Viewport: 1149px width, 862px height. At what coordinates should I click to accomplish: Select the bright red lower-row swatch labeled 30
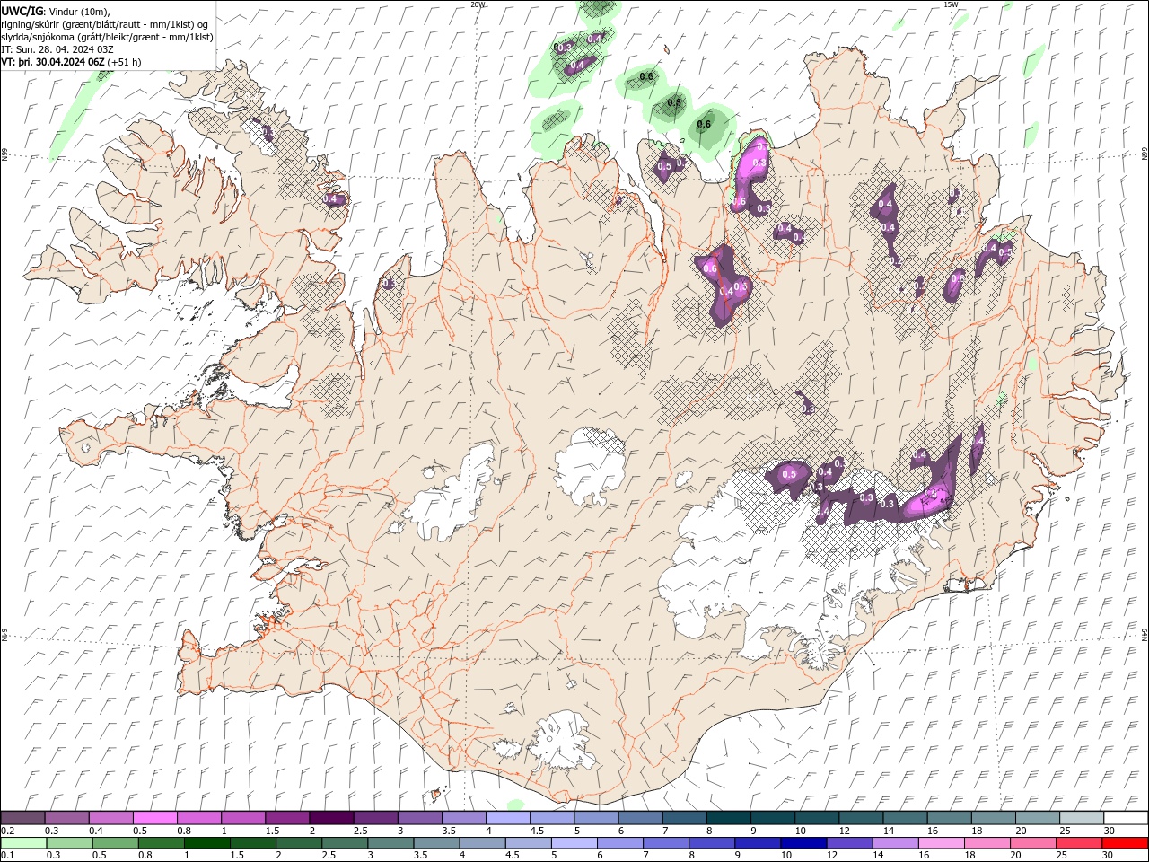point(1126,843)
